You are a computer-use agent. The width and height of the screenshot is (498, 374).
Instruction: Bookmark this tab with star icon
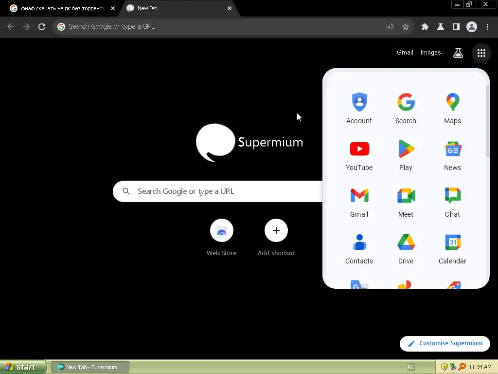point(406,27)
